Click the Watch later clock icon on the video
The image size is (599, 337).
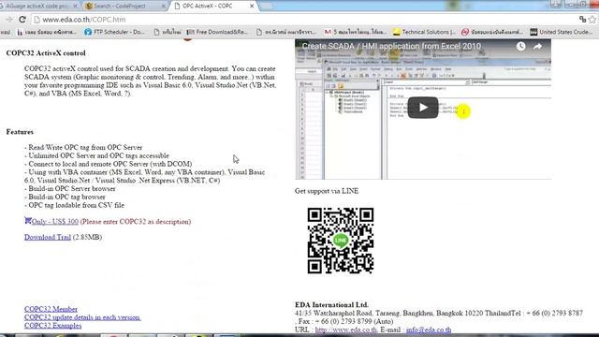click(x=520, y=46)
